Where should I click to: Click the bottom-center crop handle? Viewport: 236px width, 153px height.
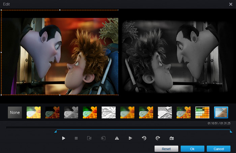click(60, 95)
